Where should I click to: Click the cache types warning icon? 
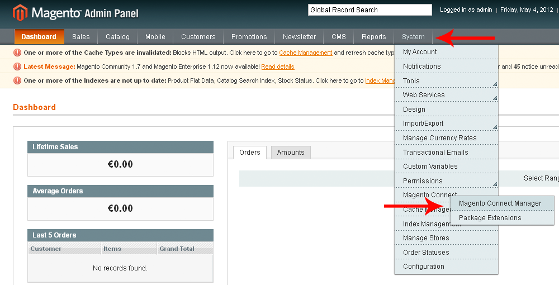coord(17,53)
